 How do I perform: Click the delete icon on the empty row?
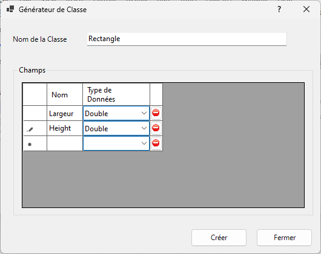(156, 143)
